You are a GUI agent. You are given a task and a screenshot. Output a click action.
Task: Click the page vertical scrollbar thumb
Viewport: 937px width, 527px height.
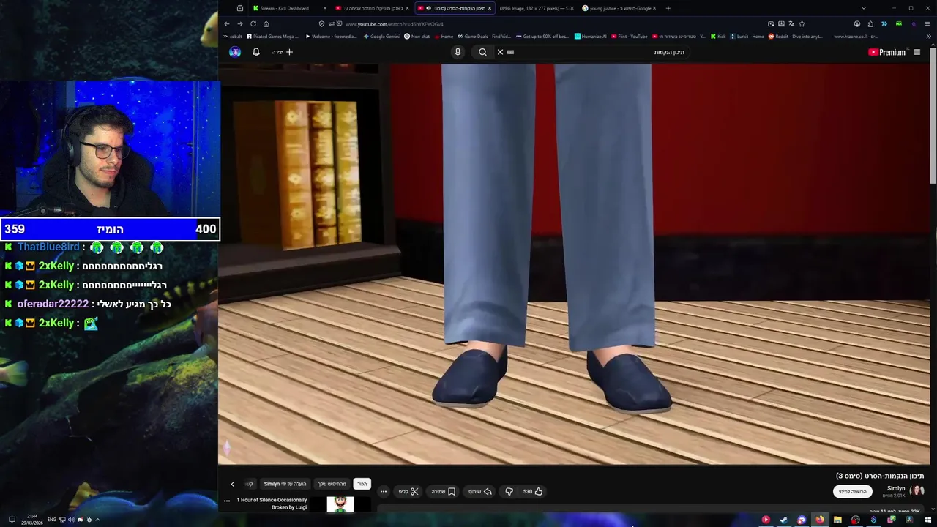[933, 117]
